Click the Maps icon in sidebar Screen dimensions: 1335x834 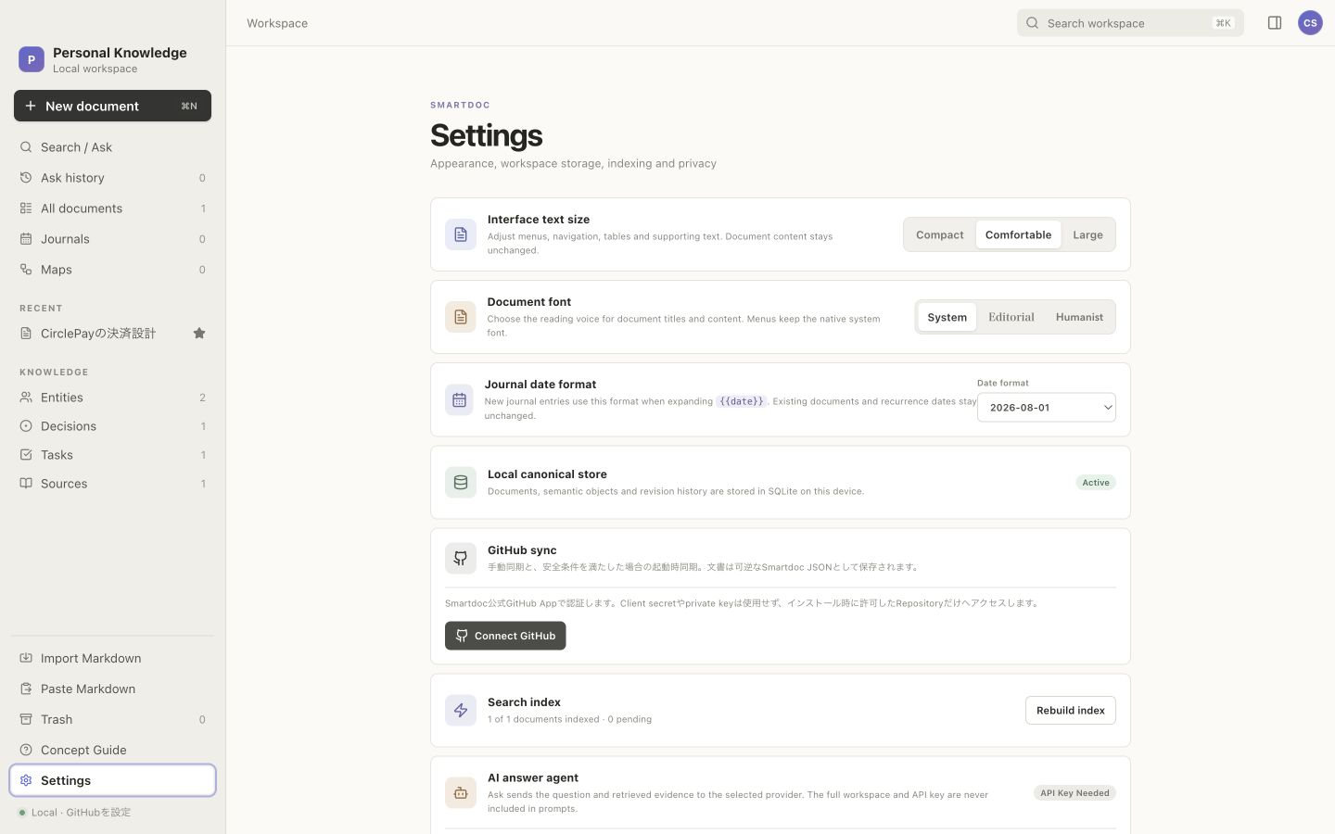point(26,269)
